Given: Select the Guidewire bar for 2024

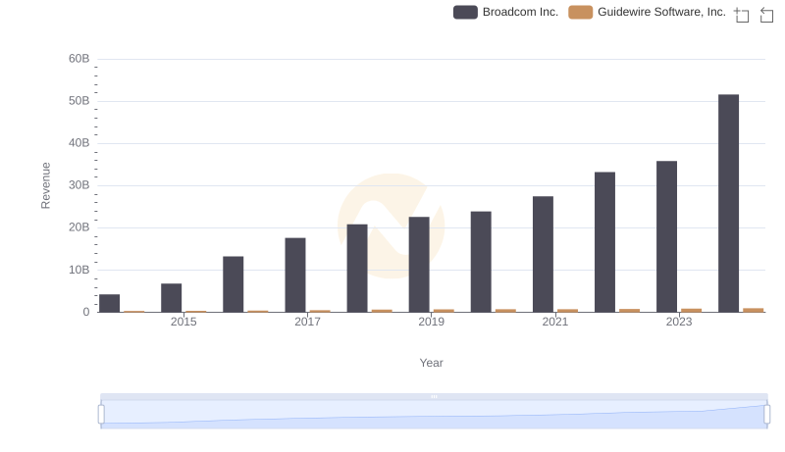Looking at the screenshot, I should coord(753,310).
